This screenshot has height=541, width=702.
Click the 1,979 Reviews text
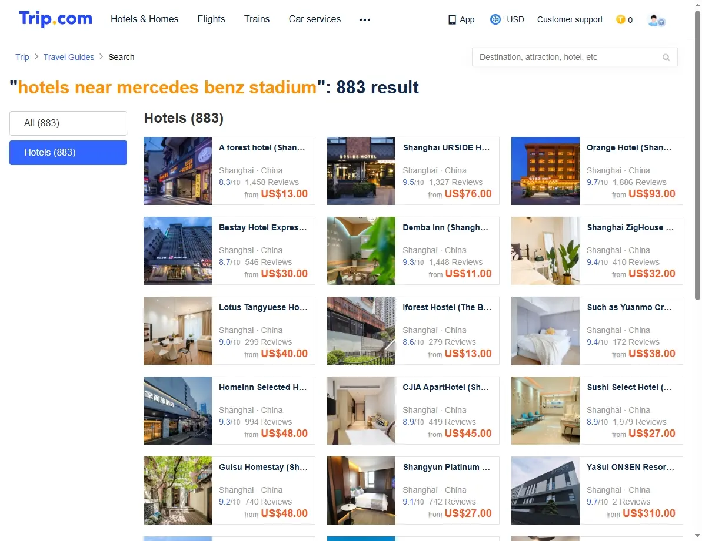pyautogui.click(x=639, y=422)
